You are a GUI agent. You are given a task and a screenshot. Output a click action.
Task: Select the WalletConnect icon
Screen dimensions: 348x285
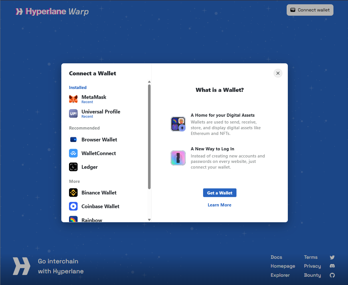coord(73,153)
